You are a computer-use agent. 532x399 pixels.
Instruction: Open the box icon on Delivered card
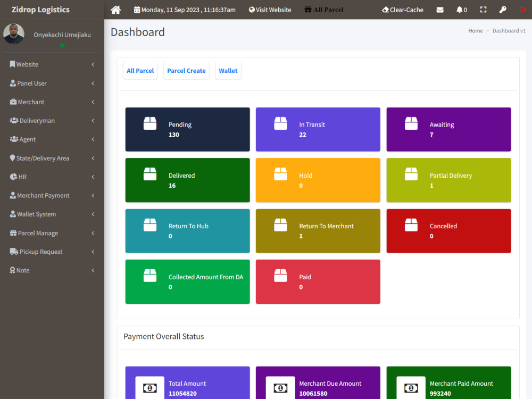[150, 174]
